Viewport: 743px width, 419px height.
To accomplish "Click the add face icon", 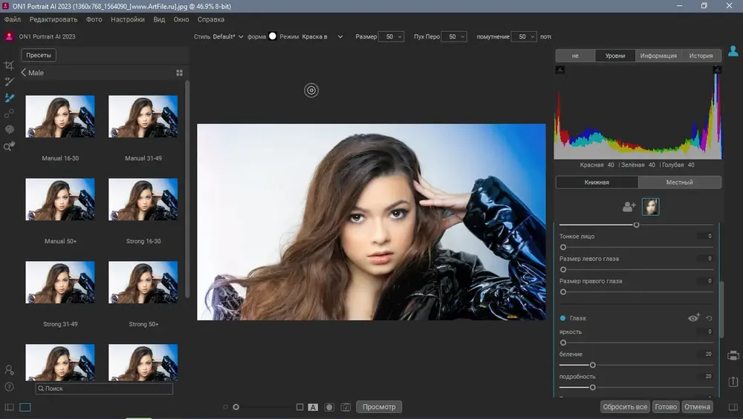I will coord(629,207).
